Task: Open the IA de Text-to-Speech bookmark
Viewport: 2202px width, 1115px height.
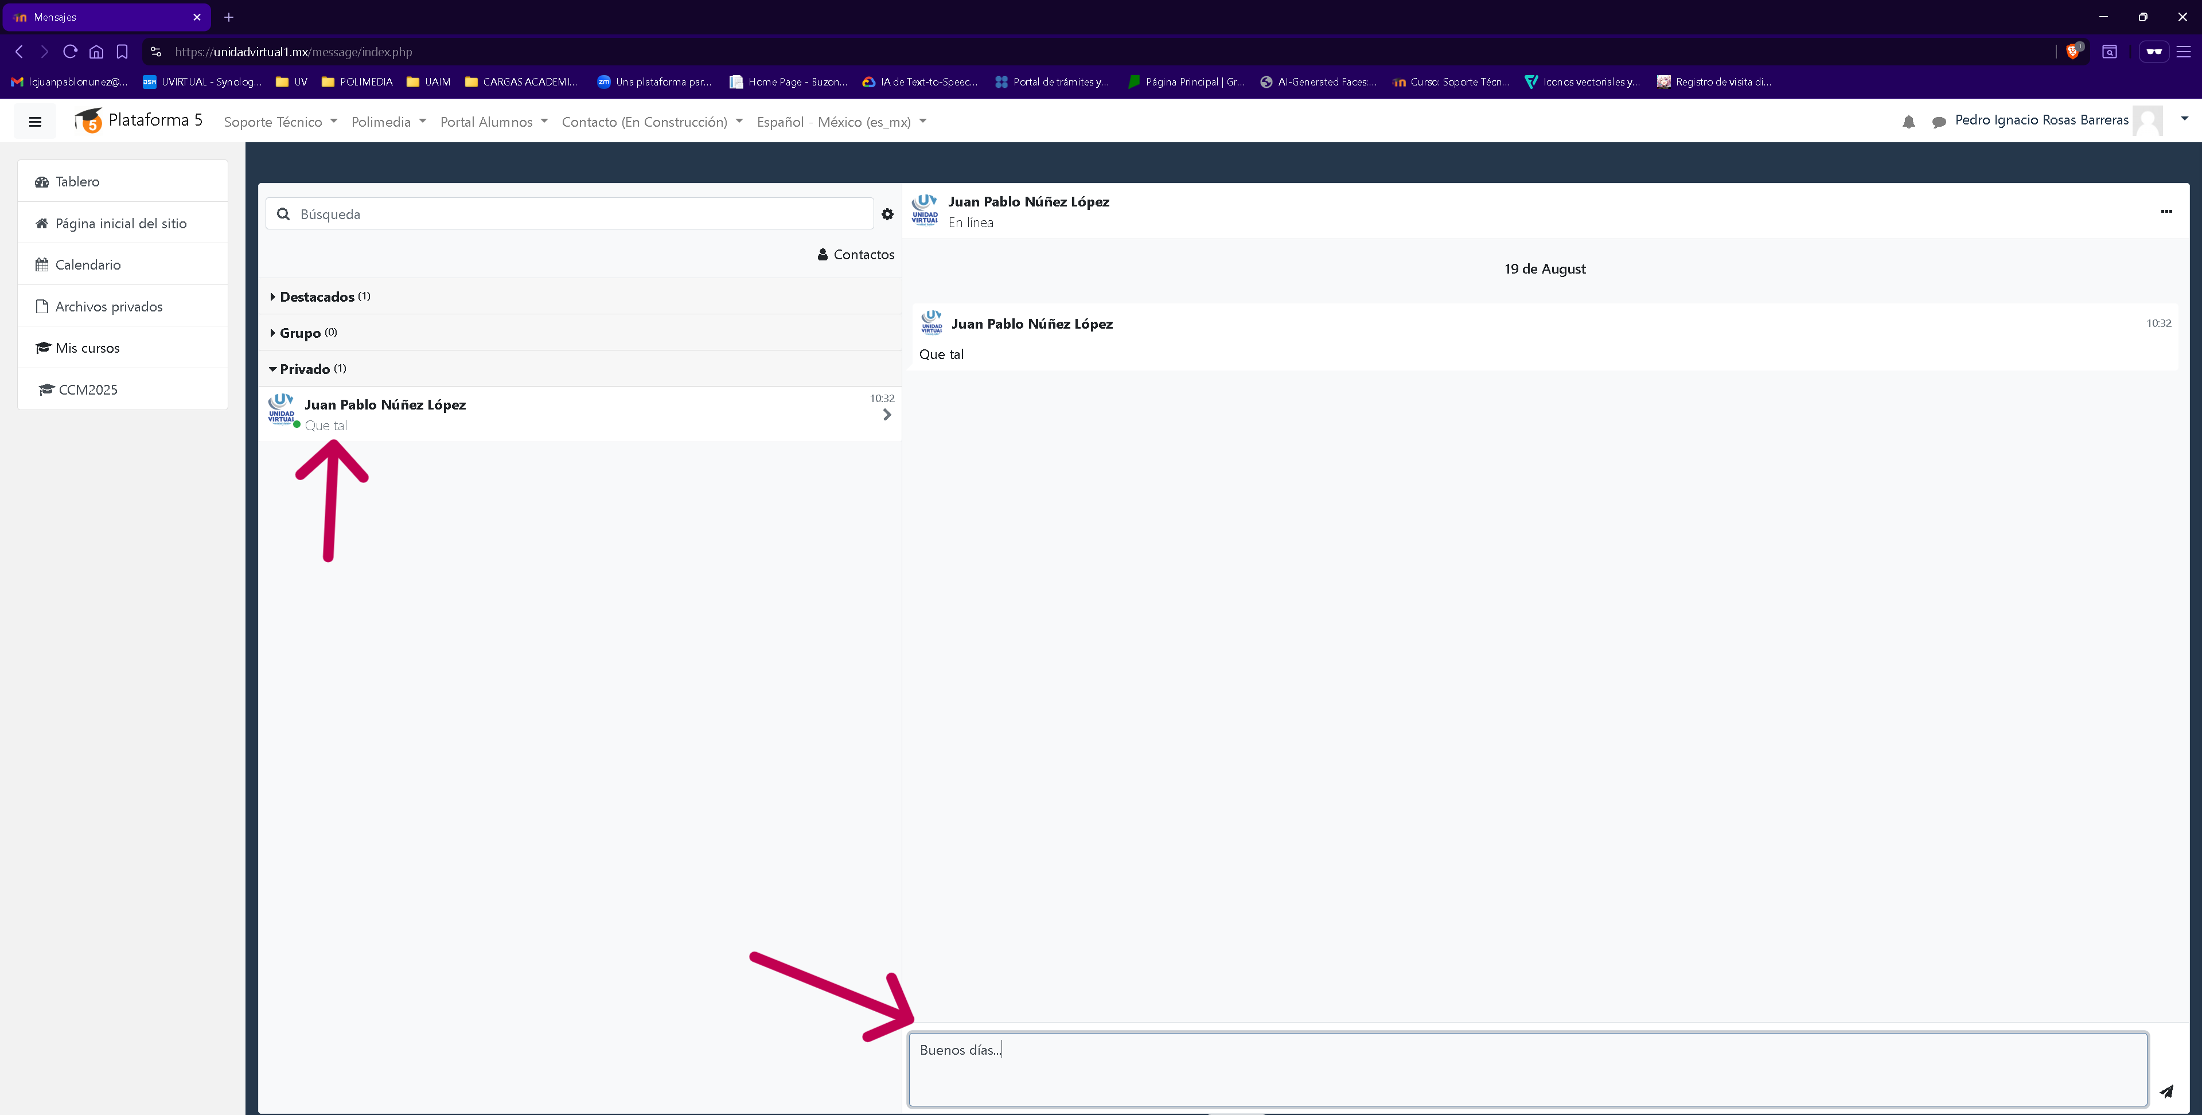Action: click(920, 82)
